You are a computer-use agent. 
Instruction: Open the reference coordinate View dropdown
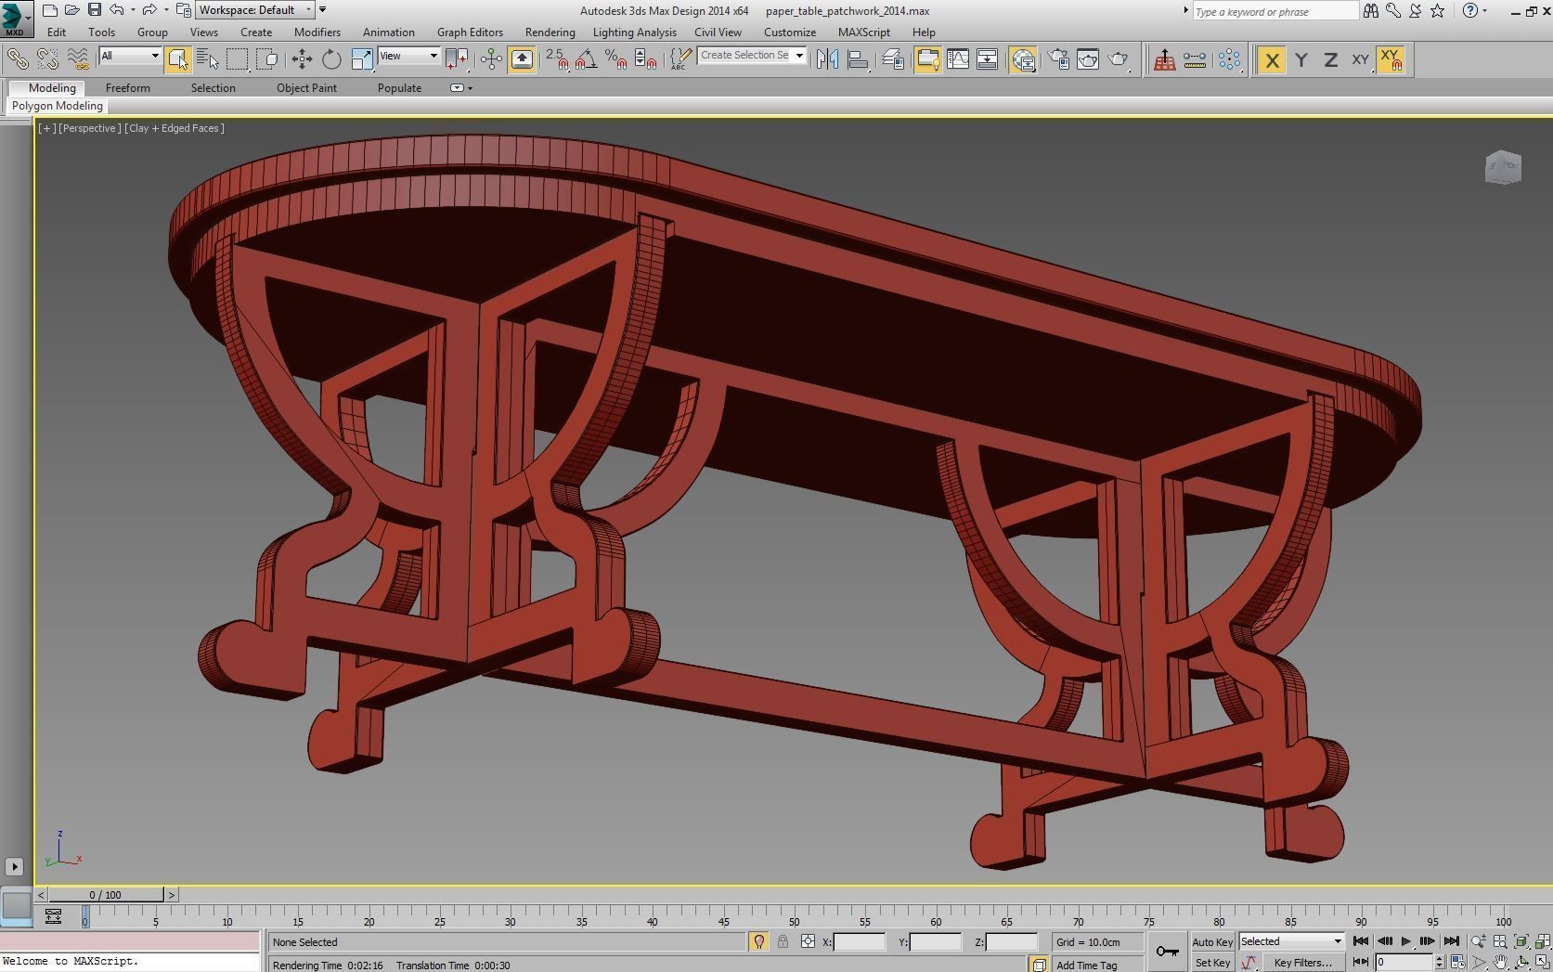[408, 56]
